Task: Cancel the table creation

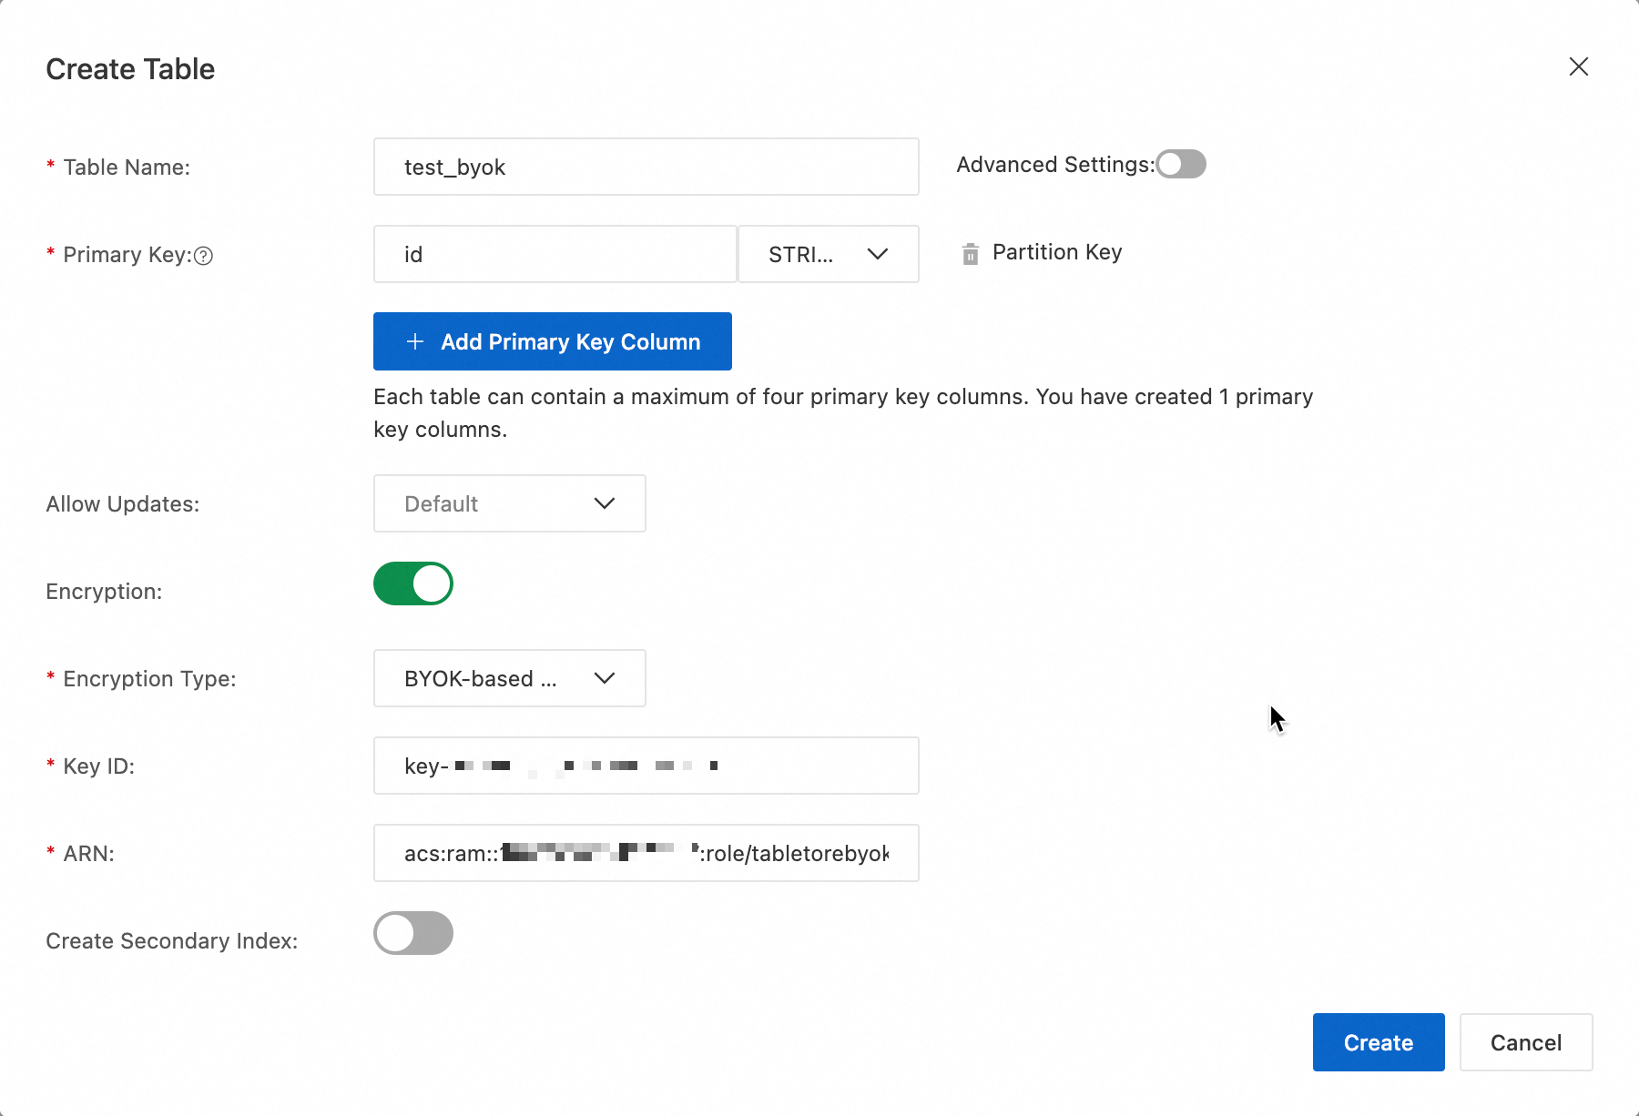Action: pos(1525,1042)
